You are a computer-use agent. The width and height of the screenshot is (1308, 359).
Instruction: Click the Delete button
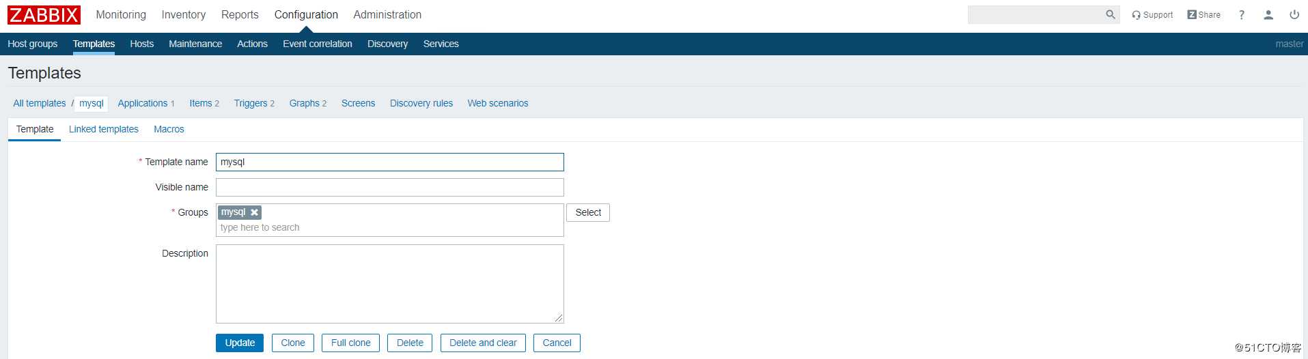pos(410,343)
